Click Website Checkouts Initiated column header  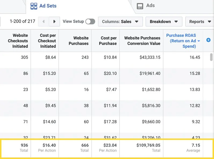(18, 41)
